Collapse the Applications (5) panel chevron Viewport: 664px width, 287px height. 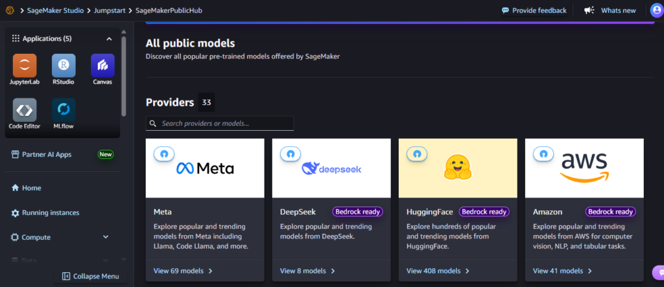[x=109, y=39]
